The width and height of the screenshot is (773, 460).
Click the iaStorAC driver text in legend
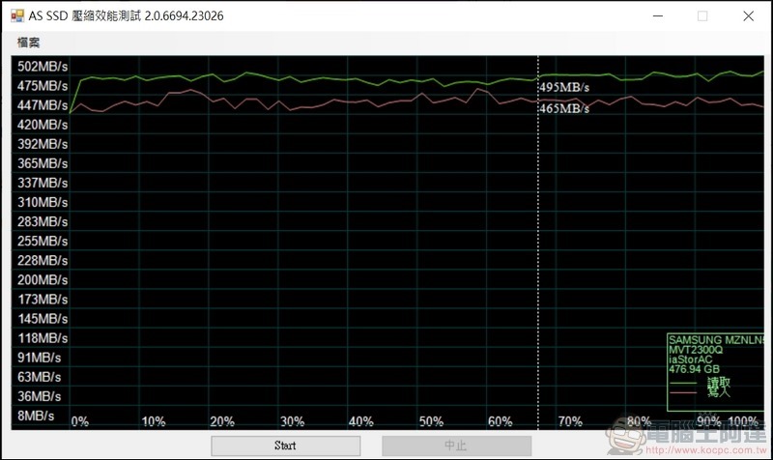pos(690,359)
